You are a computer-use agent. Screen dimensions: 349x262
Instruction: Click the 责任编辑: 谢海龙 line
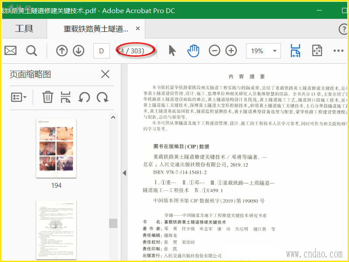160,235
